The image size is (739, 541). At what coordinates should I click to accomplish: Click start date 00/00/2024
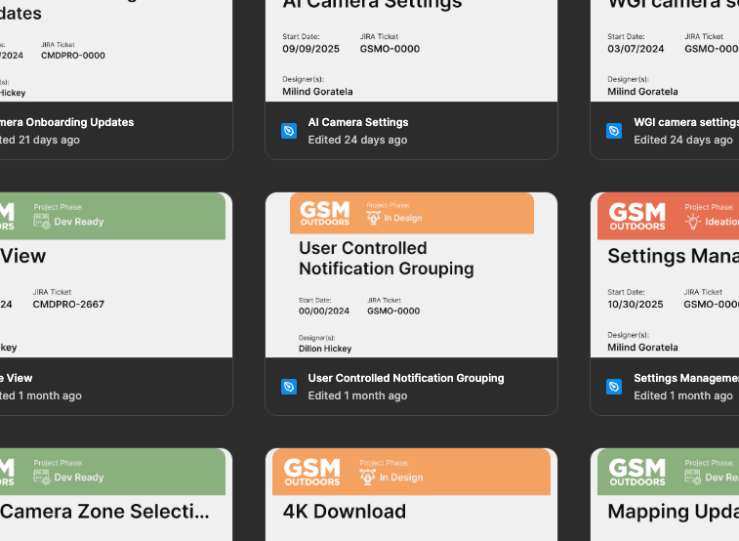(x=324, y=312)
